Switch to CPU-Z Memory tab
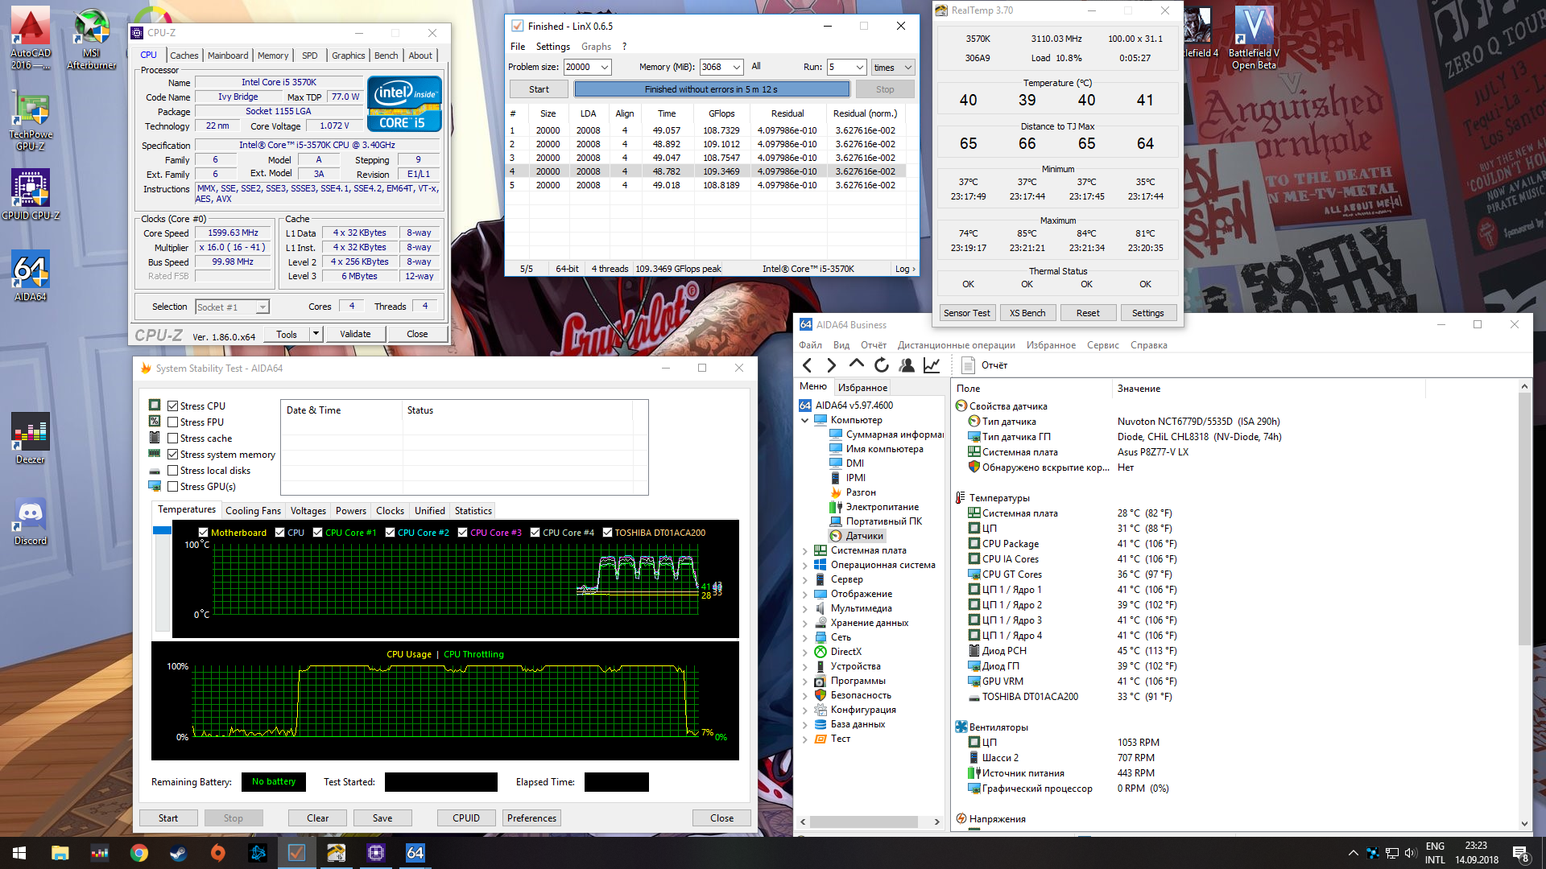The width and height of the screenshot is (1546, 869). point(273,56)
